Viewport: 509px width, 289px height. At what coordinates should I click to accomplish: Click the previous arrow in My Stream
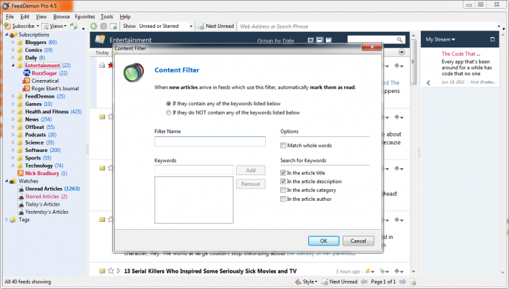[428, 83]
